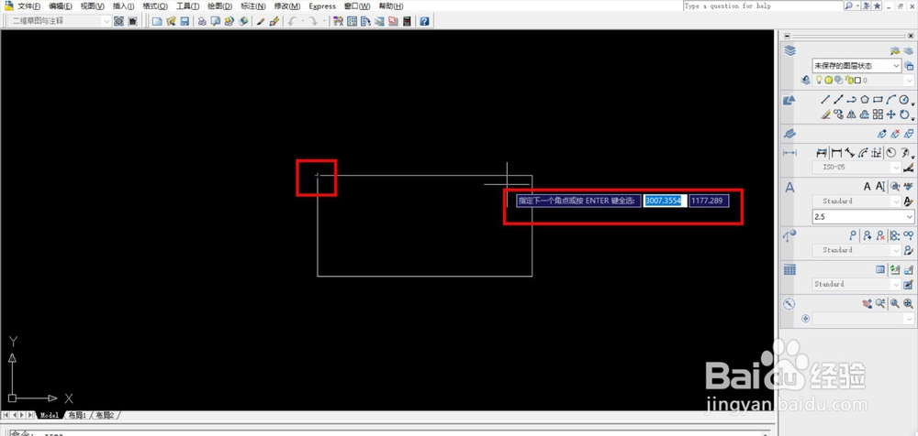Toggle layer on/off light bulb
Screen dimensions: 918x436
pyautogui.click(x=819, y=80)
